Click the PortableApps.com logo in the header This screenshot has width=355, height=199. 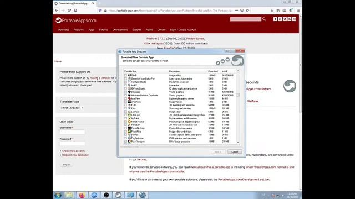click(x=76, y=20)
